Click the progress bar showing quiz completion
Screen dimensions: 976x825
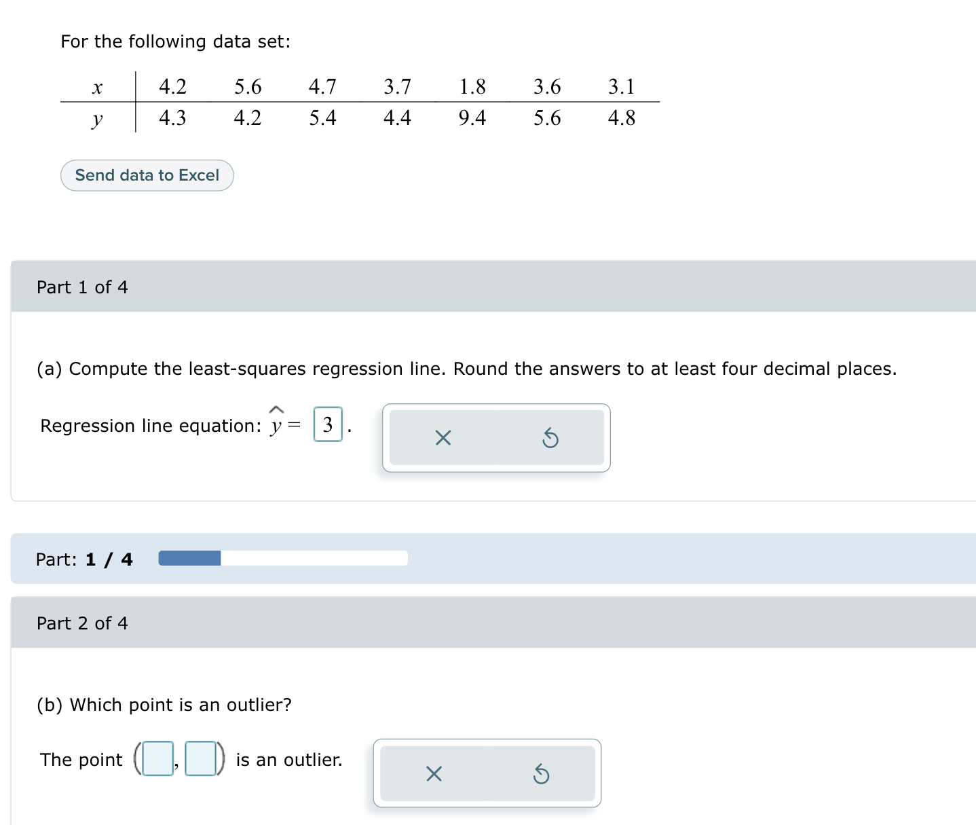click(x=282, y=557)
